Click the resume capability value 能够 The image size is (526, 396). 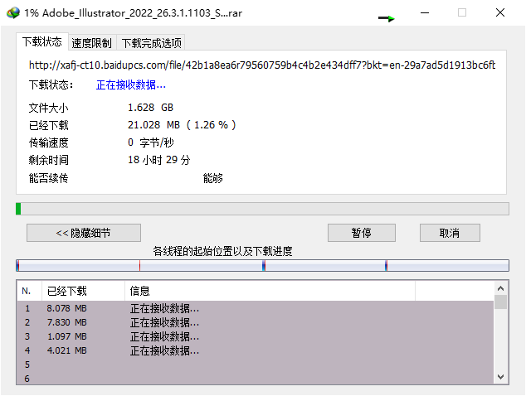tap(213, 178)
